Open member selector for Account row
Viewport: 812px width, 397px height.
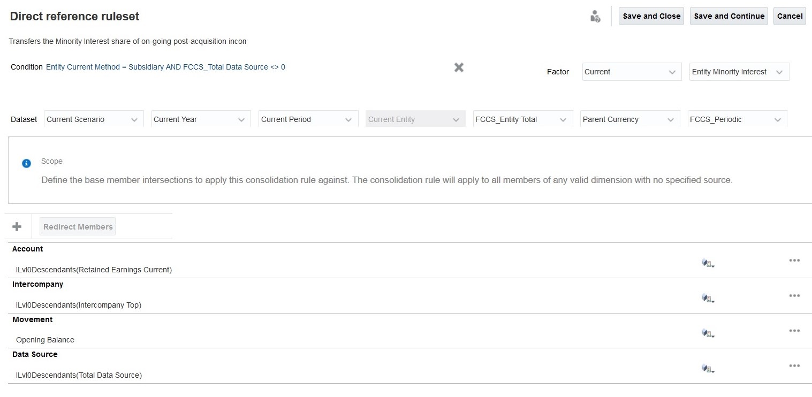(x=708, y=263)
